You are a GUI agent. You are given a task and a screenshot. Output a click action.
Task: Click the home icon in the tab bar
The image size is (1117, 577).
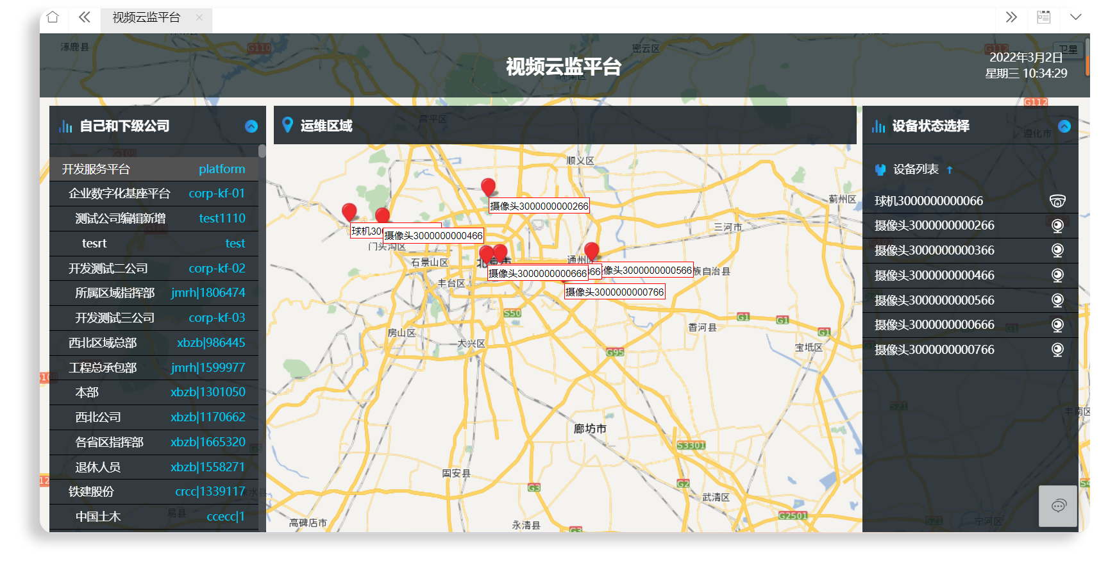[53, 17]
